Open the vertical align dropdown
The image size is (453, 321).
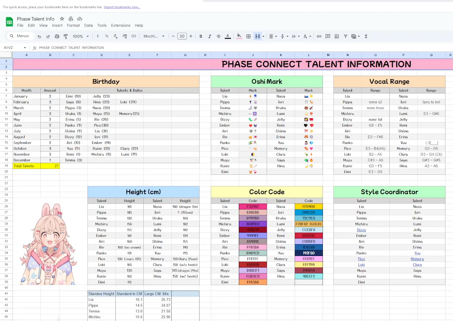284,36
